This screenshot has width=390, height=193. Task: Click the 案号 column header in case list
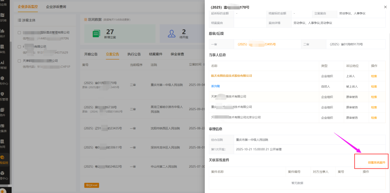(85, 65)
